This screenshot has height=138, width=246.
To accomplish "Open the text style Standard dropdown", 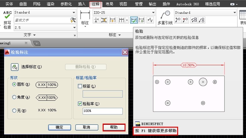I will [74, 13].
